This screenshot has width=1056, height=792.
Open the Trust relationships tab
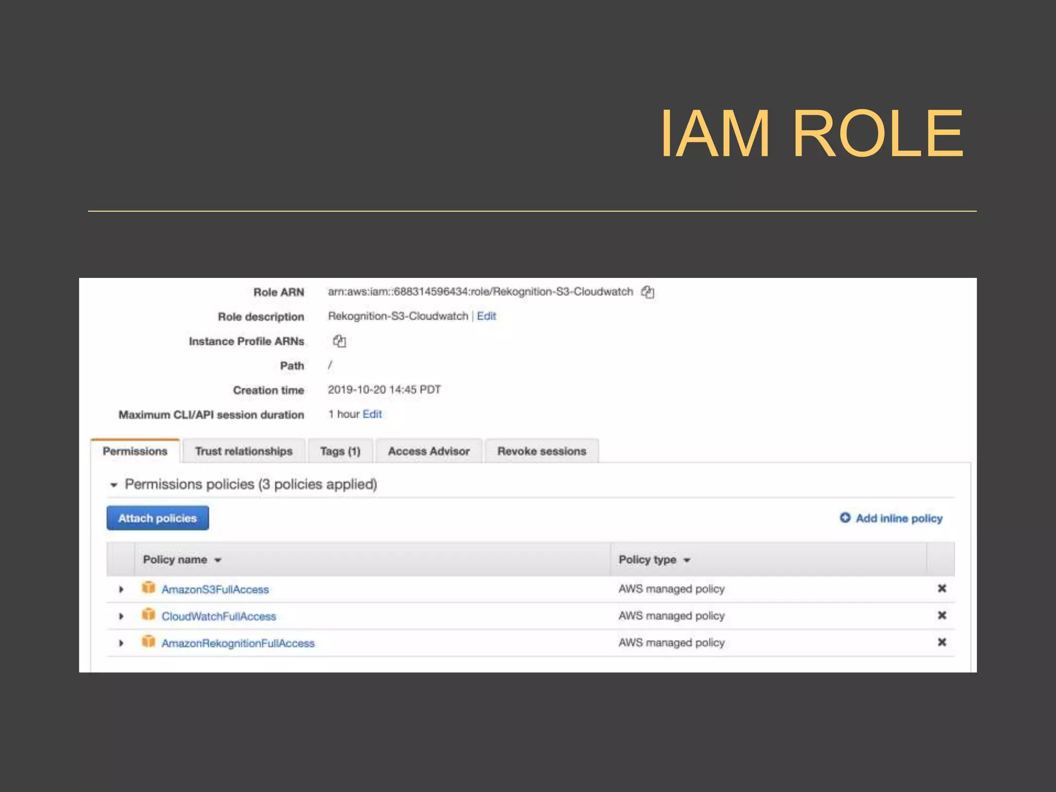(x=244, y=451)
